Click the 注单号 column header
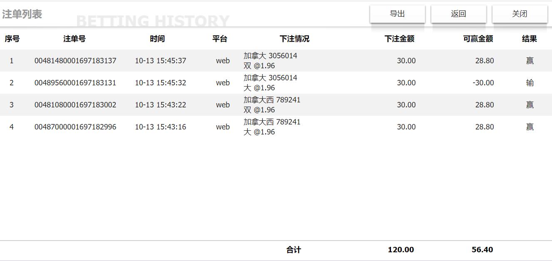This screenshot has width=552, height=261. 75,39
